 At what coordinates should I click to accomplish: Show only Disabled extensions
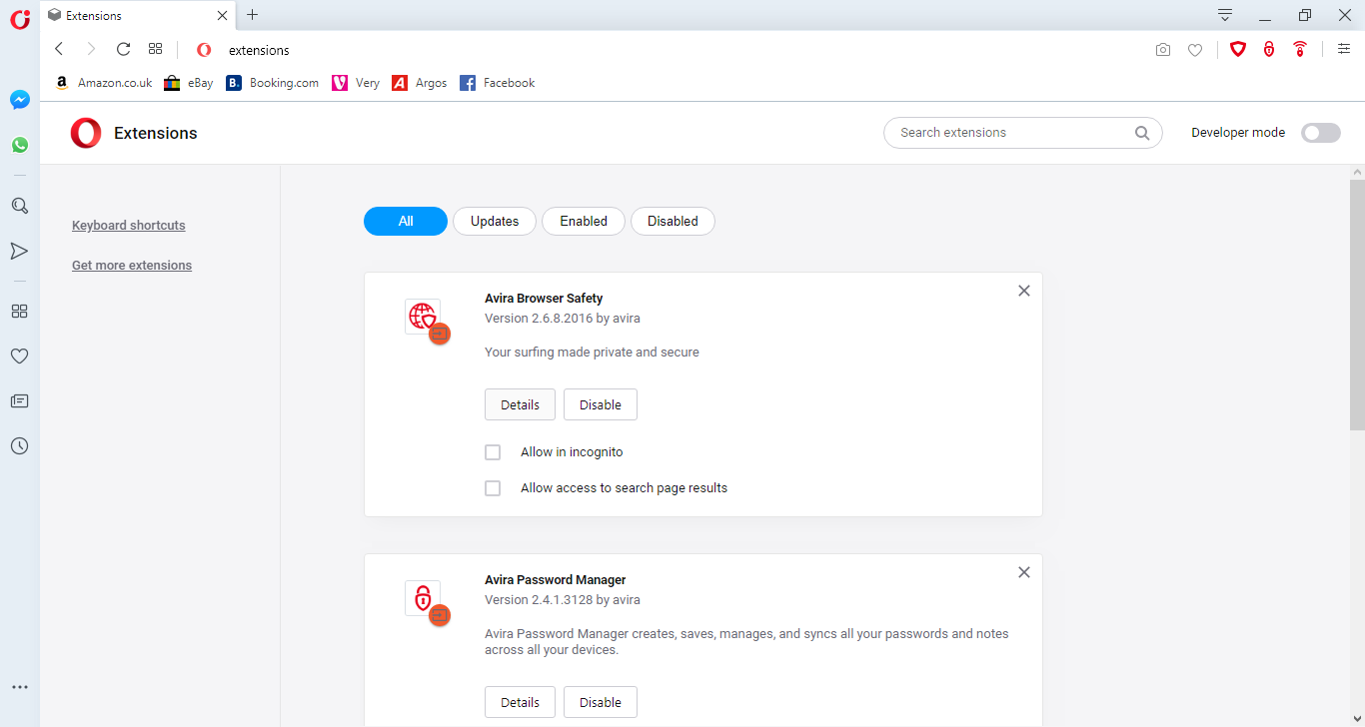point(673,222)
